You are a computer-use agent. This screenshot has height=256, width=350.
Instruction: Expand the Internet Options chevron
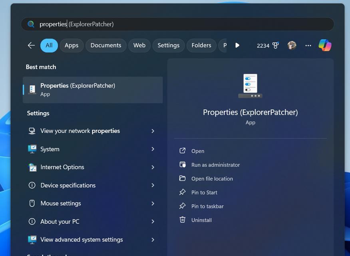pyautogui.click(x=153, y=167)
